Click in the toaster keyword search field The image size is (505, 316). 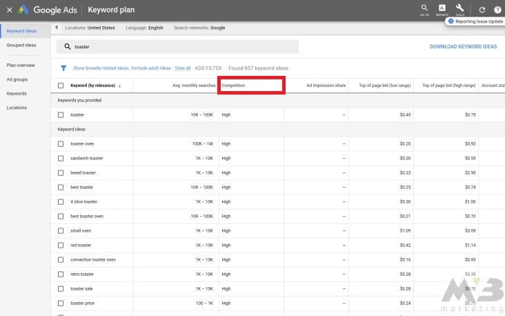tap(177, 47)
